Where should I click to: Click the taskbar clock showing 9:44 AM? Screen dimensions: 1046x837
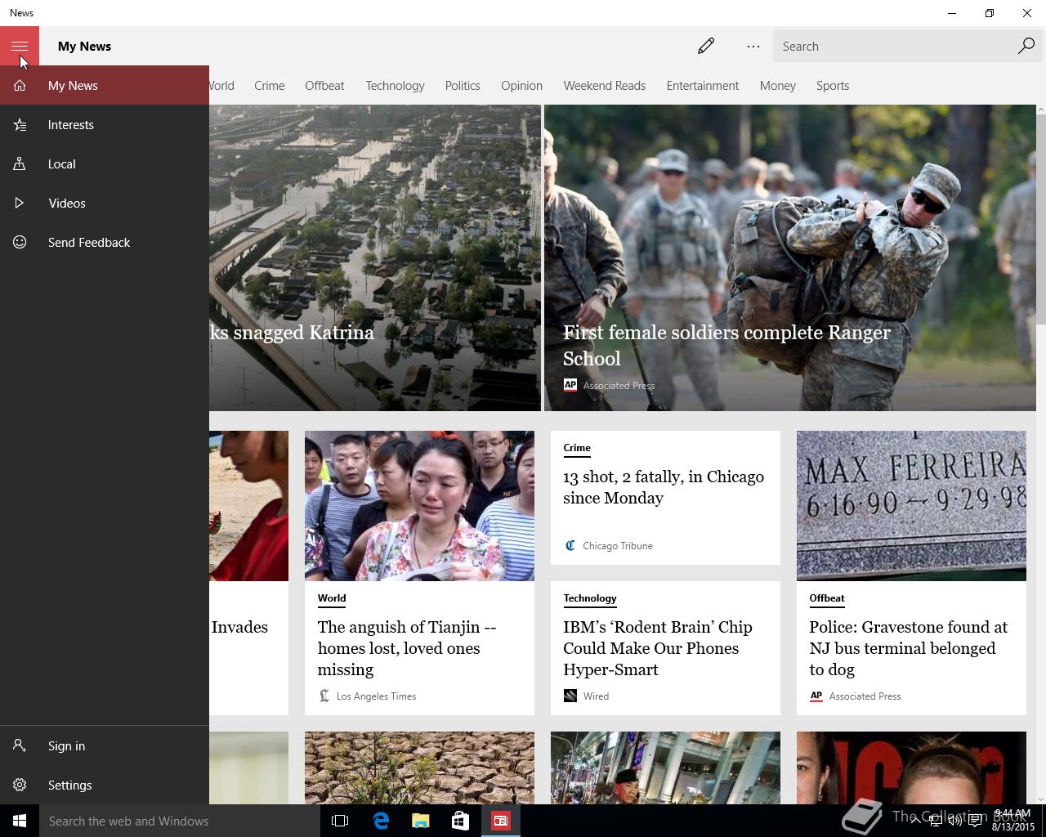pos(1012,821)
